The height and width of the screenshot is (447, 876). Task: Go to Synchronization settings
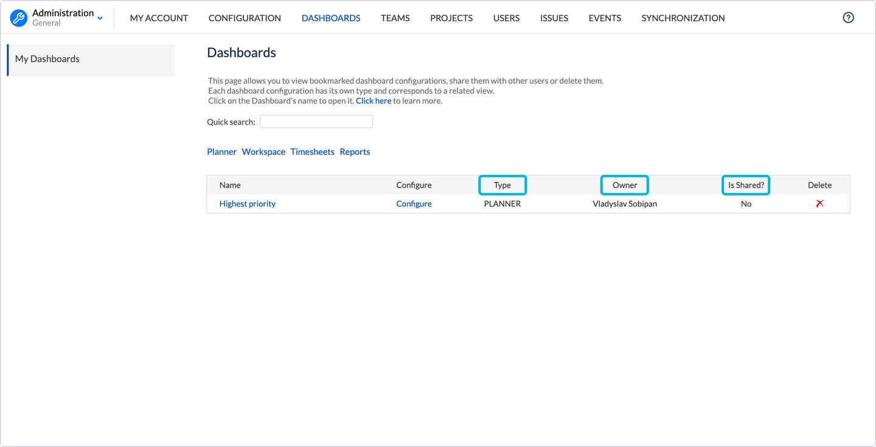pyautogui.click(x=683, y=18)
